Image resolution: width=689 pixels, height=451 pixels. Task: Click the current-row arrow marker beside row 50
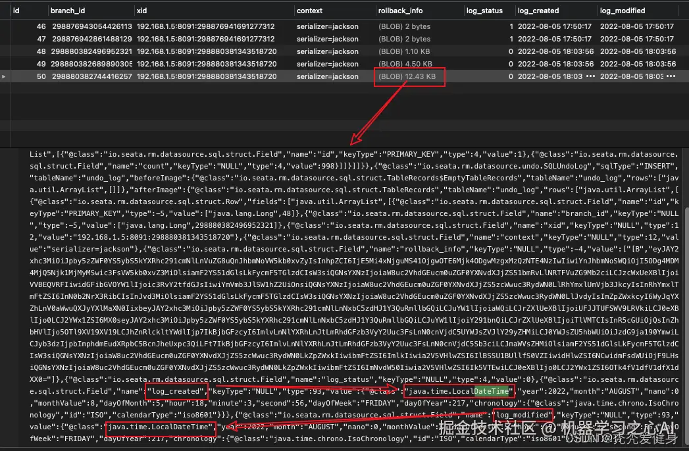tap(3, 76)
